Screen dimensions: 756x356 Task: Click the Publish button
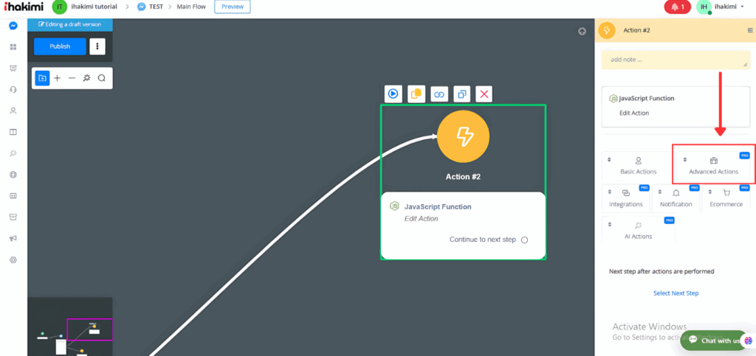pyautogui.click(x=60, y=46)
